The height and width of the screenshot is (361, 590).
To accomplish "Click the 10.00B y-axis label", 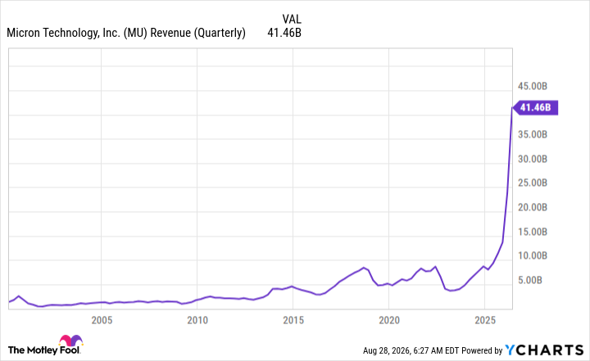I will [x=533, y=255].
